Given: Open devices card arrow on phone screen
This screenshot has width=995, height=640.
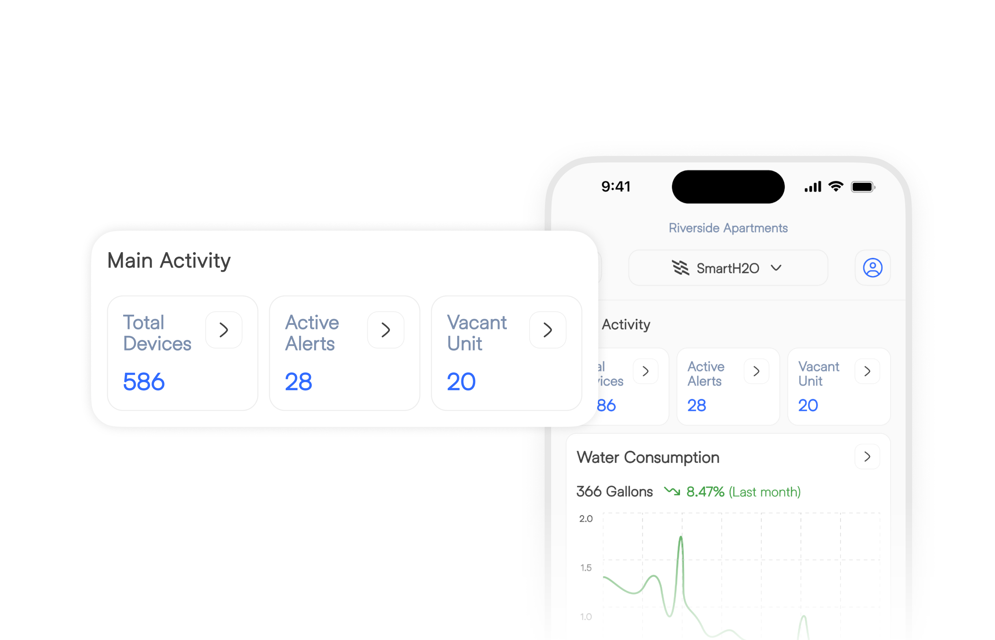Looking at the screenshot, I should click(645, 371).
